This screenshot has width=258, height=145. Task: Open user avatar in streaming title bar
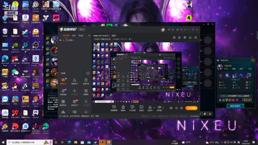click(x=163, y=30)
